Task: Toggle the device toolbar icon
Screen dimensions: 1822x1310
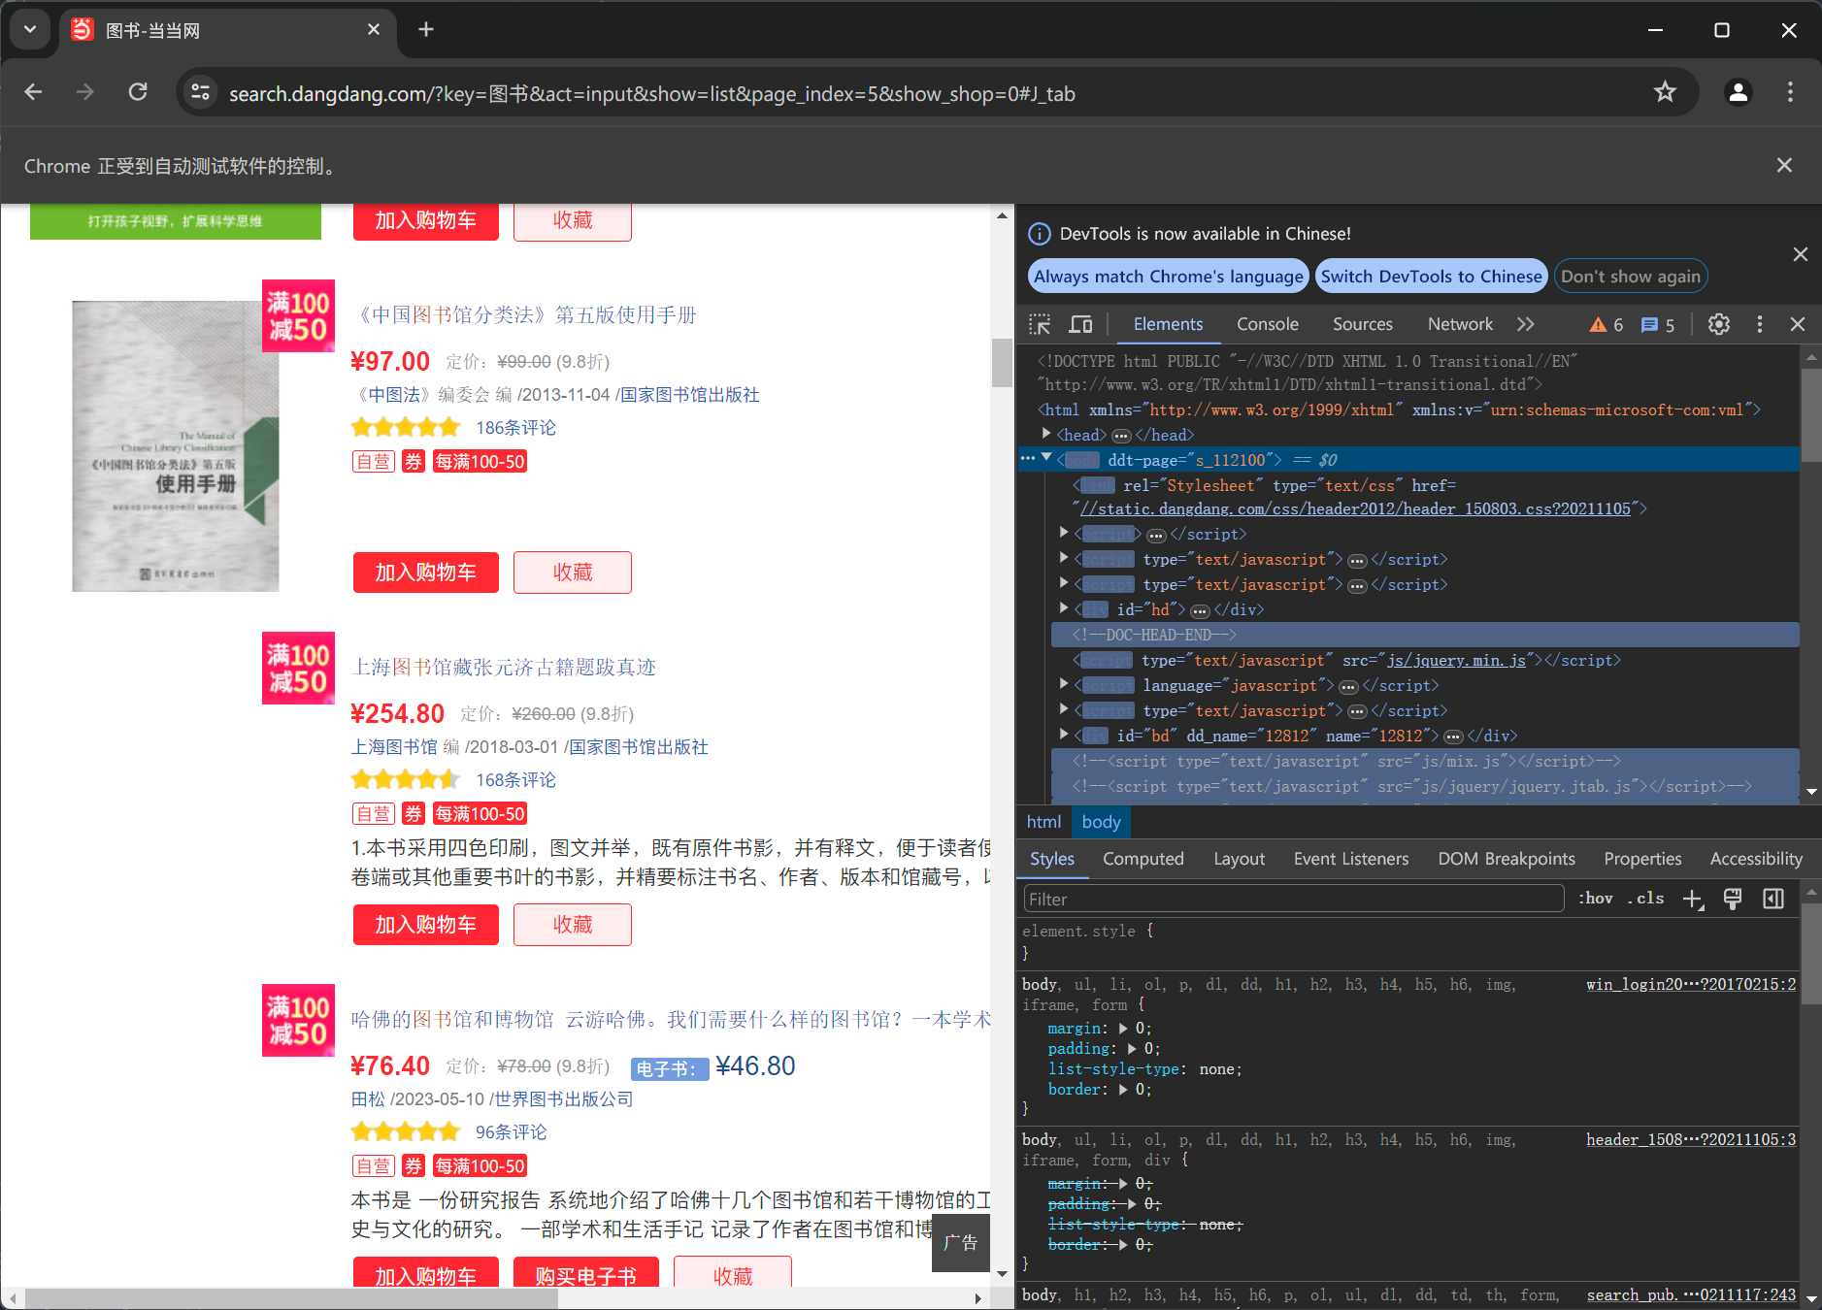Action: (1080, 324)
